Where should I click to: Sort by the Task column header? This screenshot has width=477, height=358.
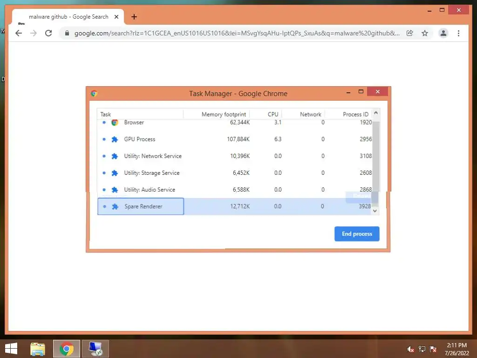pos(140,114)
